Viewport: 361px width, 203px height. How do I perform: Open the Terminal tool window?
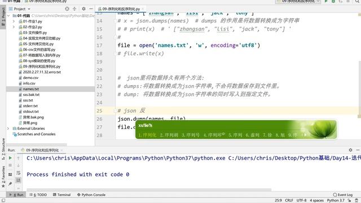tap(61, 195)
